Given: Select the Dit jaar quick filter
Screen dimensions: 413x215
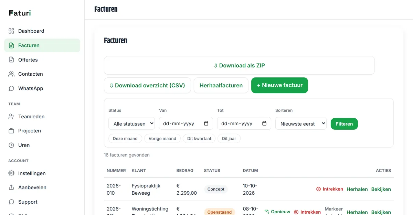Looking at the screenshot, I should (229, 139).
